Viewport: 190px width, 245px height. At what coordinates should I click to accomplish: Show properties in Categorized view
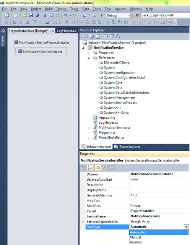(x=83, y=168)
